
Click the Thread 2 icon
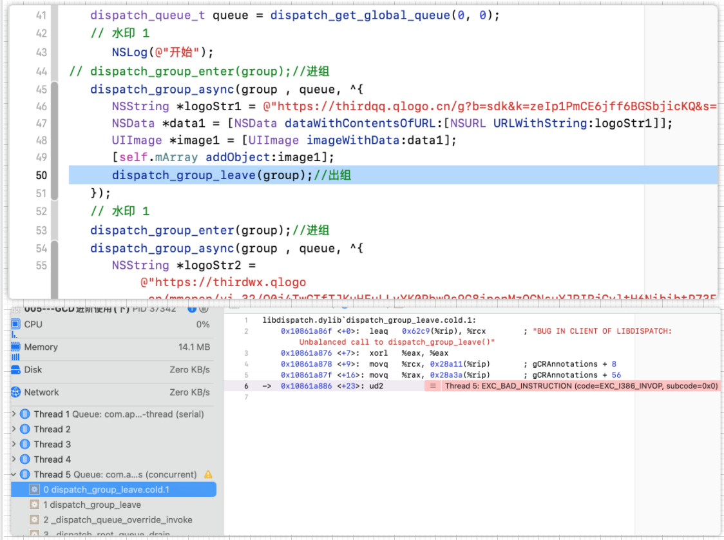(x=25, y=429)
